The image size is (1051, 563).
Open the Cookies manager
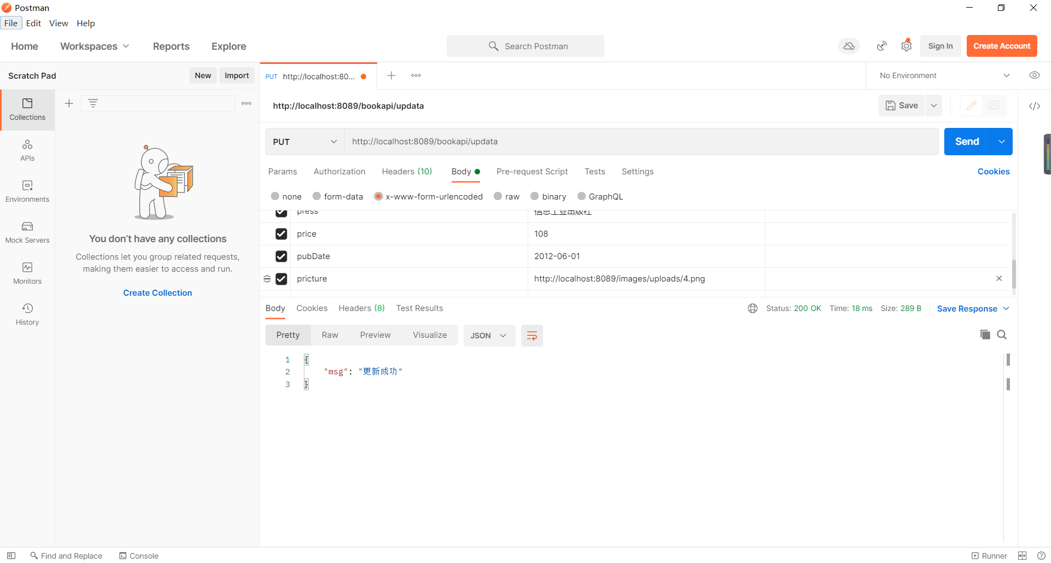click(x=994, y=172)
